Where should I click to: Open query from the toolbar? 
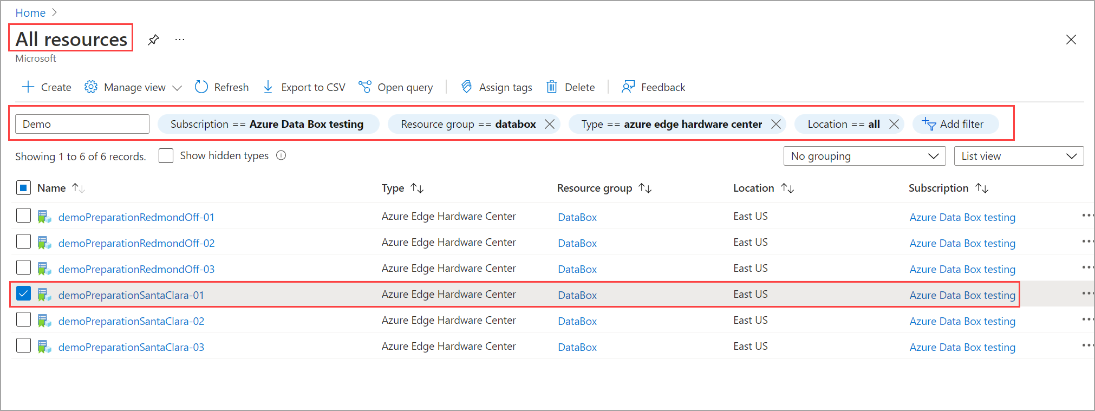396,87
